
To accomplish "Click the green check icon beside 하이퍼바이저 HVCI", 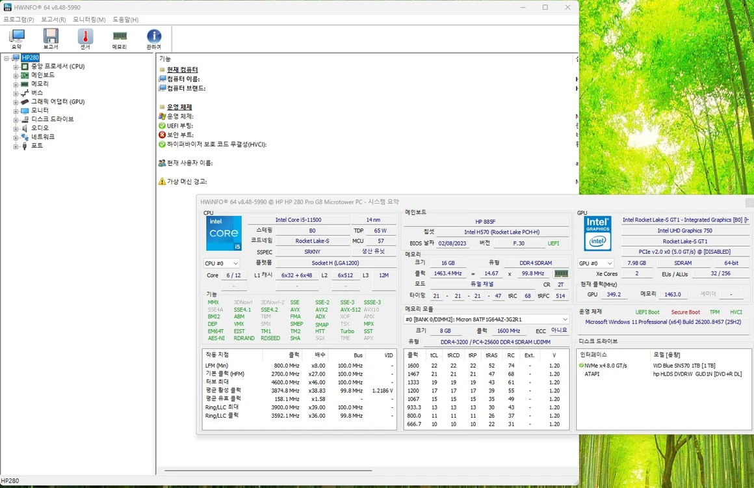I will click(x=162, y=144).
